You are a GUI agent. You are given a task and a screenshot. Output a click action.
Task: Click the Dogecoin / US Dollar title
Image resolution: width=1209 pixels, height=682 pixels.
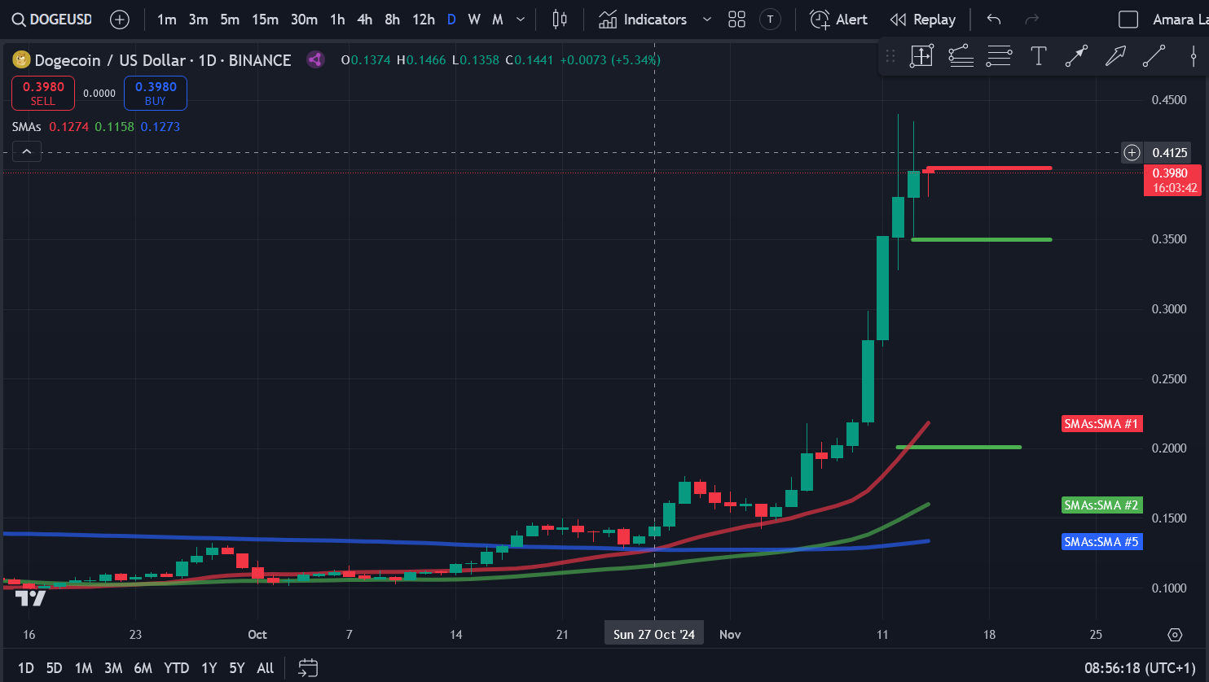click(x=111, y=60)
